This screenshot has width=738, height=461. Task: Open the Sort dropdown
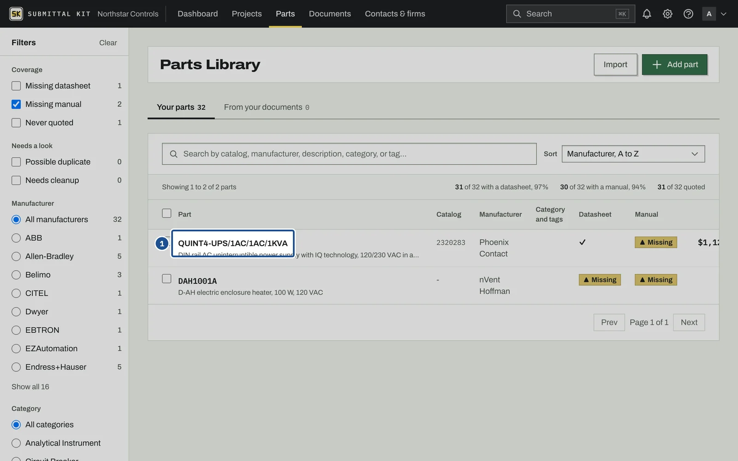(633, 154)
